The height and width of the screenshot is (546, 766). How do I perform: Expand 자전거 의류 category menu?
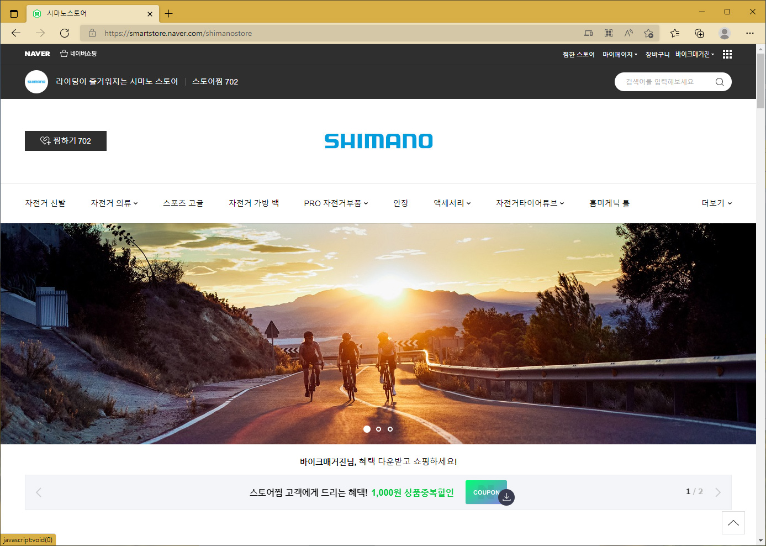[114, 203]
